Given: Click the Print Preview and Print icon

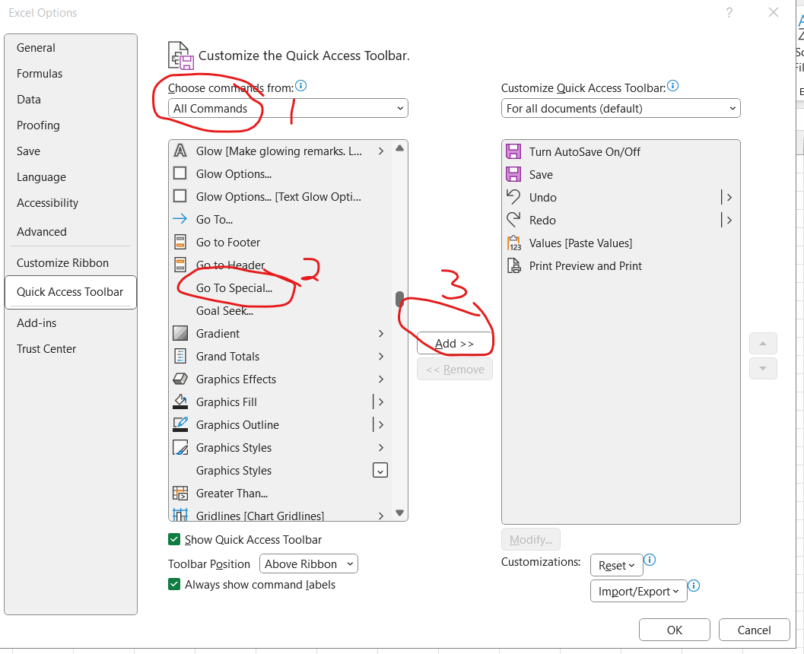Looking at the screenshot, I should tap(513, 265).
